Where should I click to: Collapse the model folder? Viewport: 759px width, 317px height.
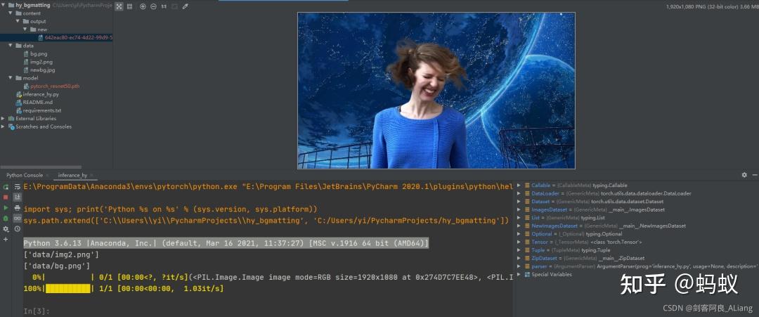click(x=11, y=78)
